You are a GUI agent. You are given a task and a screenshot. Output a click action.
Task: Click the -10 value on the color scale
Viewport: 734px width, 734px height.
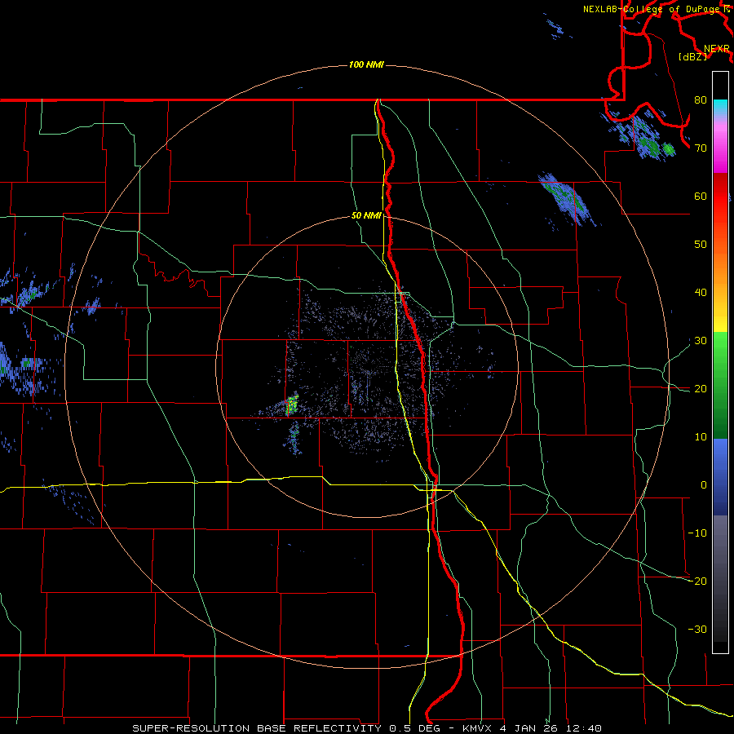coord(697,533)
